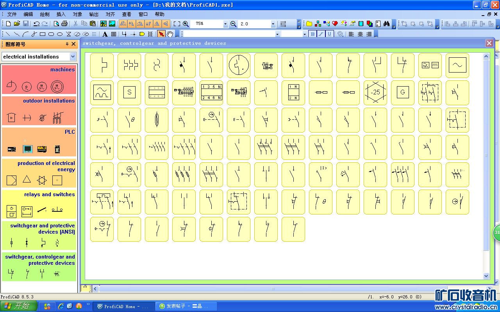Open the machines symbol category

[x=39, y=80]
